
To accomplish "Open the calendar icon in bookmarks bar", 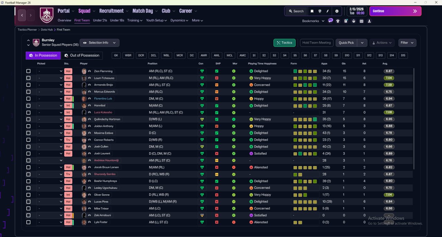I will [x=362, y=21].
